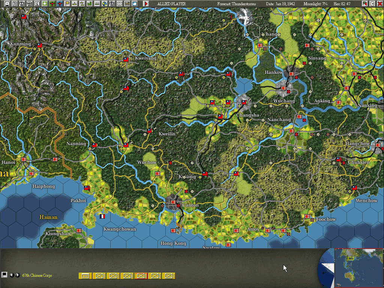Click the 67th Chinese Corps name label
This screenshot has height=288, width=384.
tap(37, 275)
